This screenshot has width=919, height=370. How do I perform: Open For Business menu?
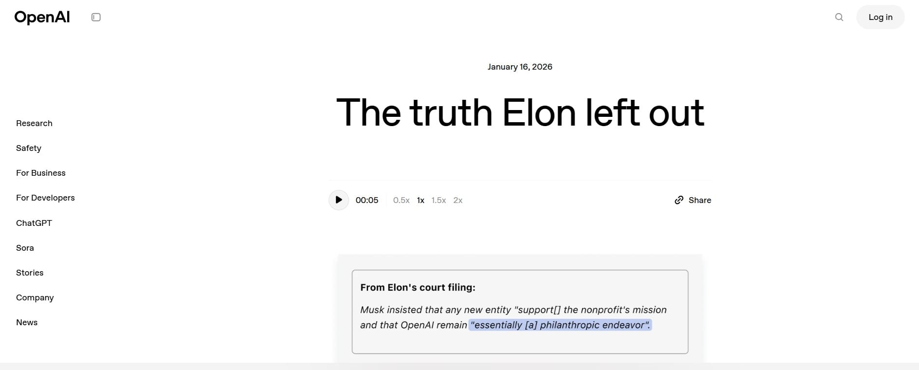tap(41, 173)
